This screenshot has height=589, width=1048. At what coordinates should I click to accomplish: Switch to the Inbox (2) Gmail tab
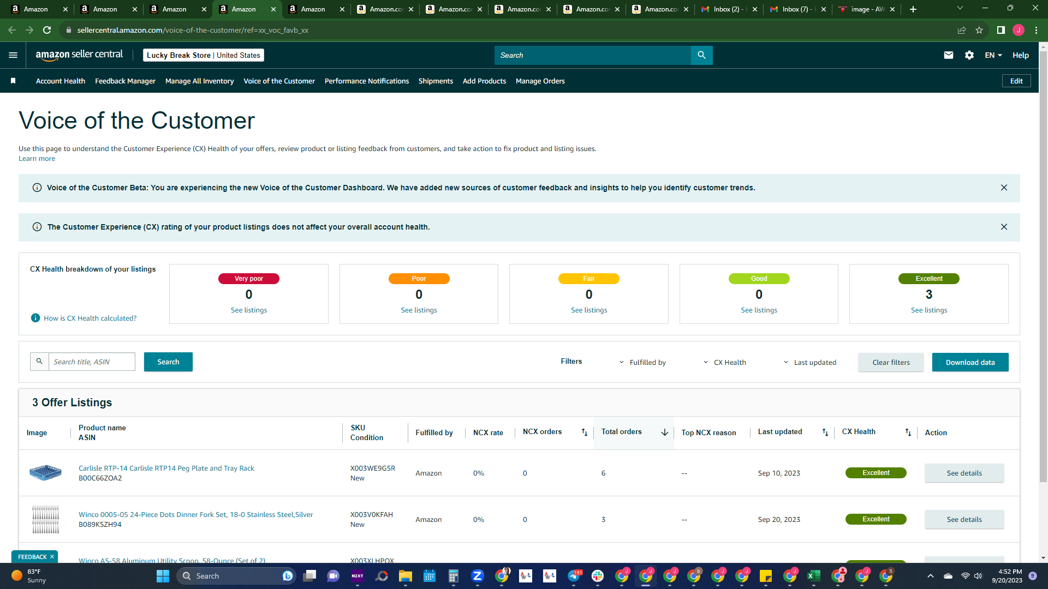729,9
